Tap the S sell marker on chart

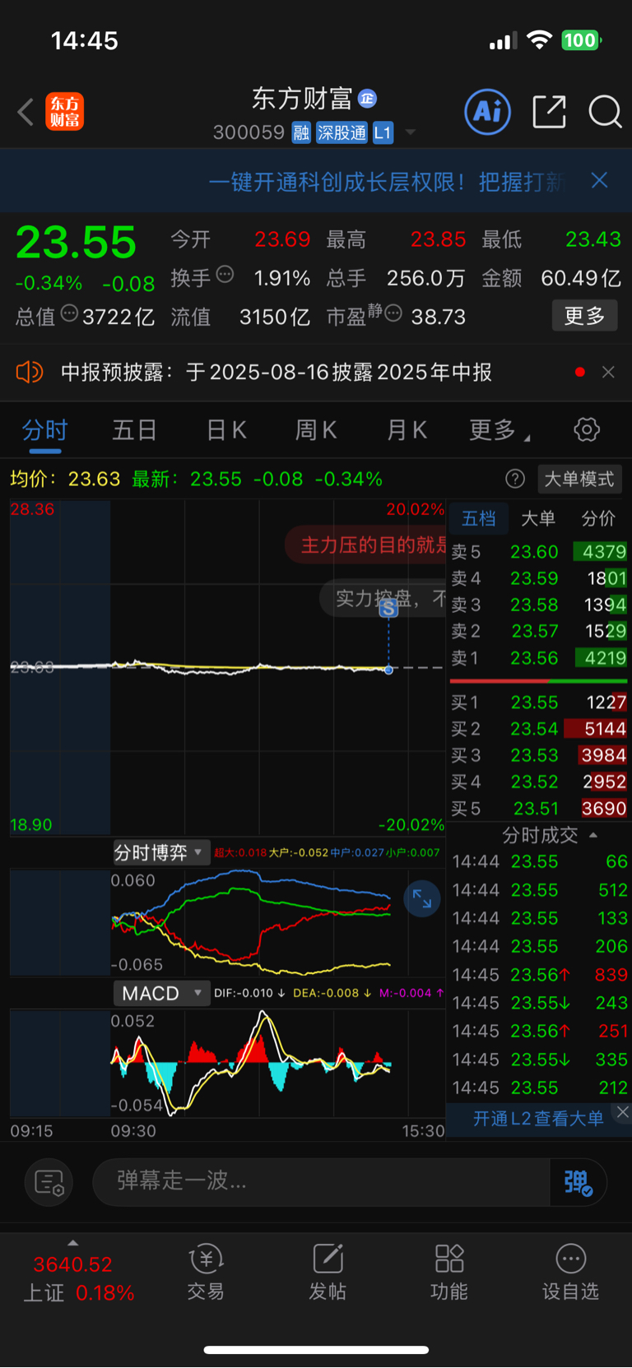388,608
